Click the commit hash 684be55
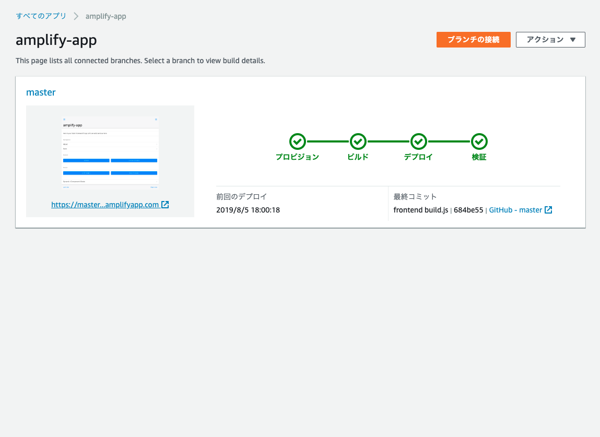This screenshot has height=437, width=600. 468,210
